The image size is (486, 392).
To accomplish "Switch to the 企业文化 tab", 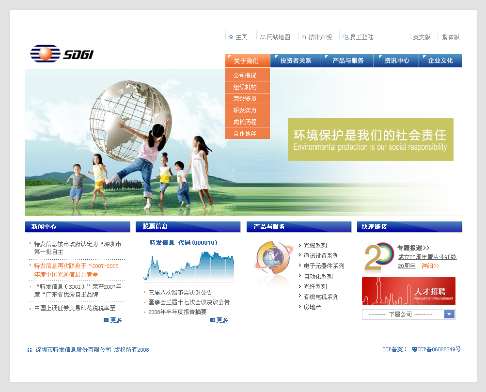I will 440,61.
